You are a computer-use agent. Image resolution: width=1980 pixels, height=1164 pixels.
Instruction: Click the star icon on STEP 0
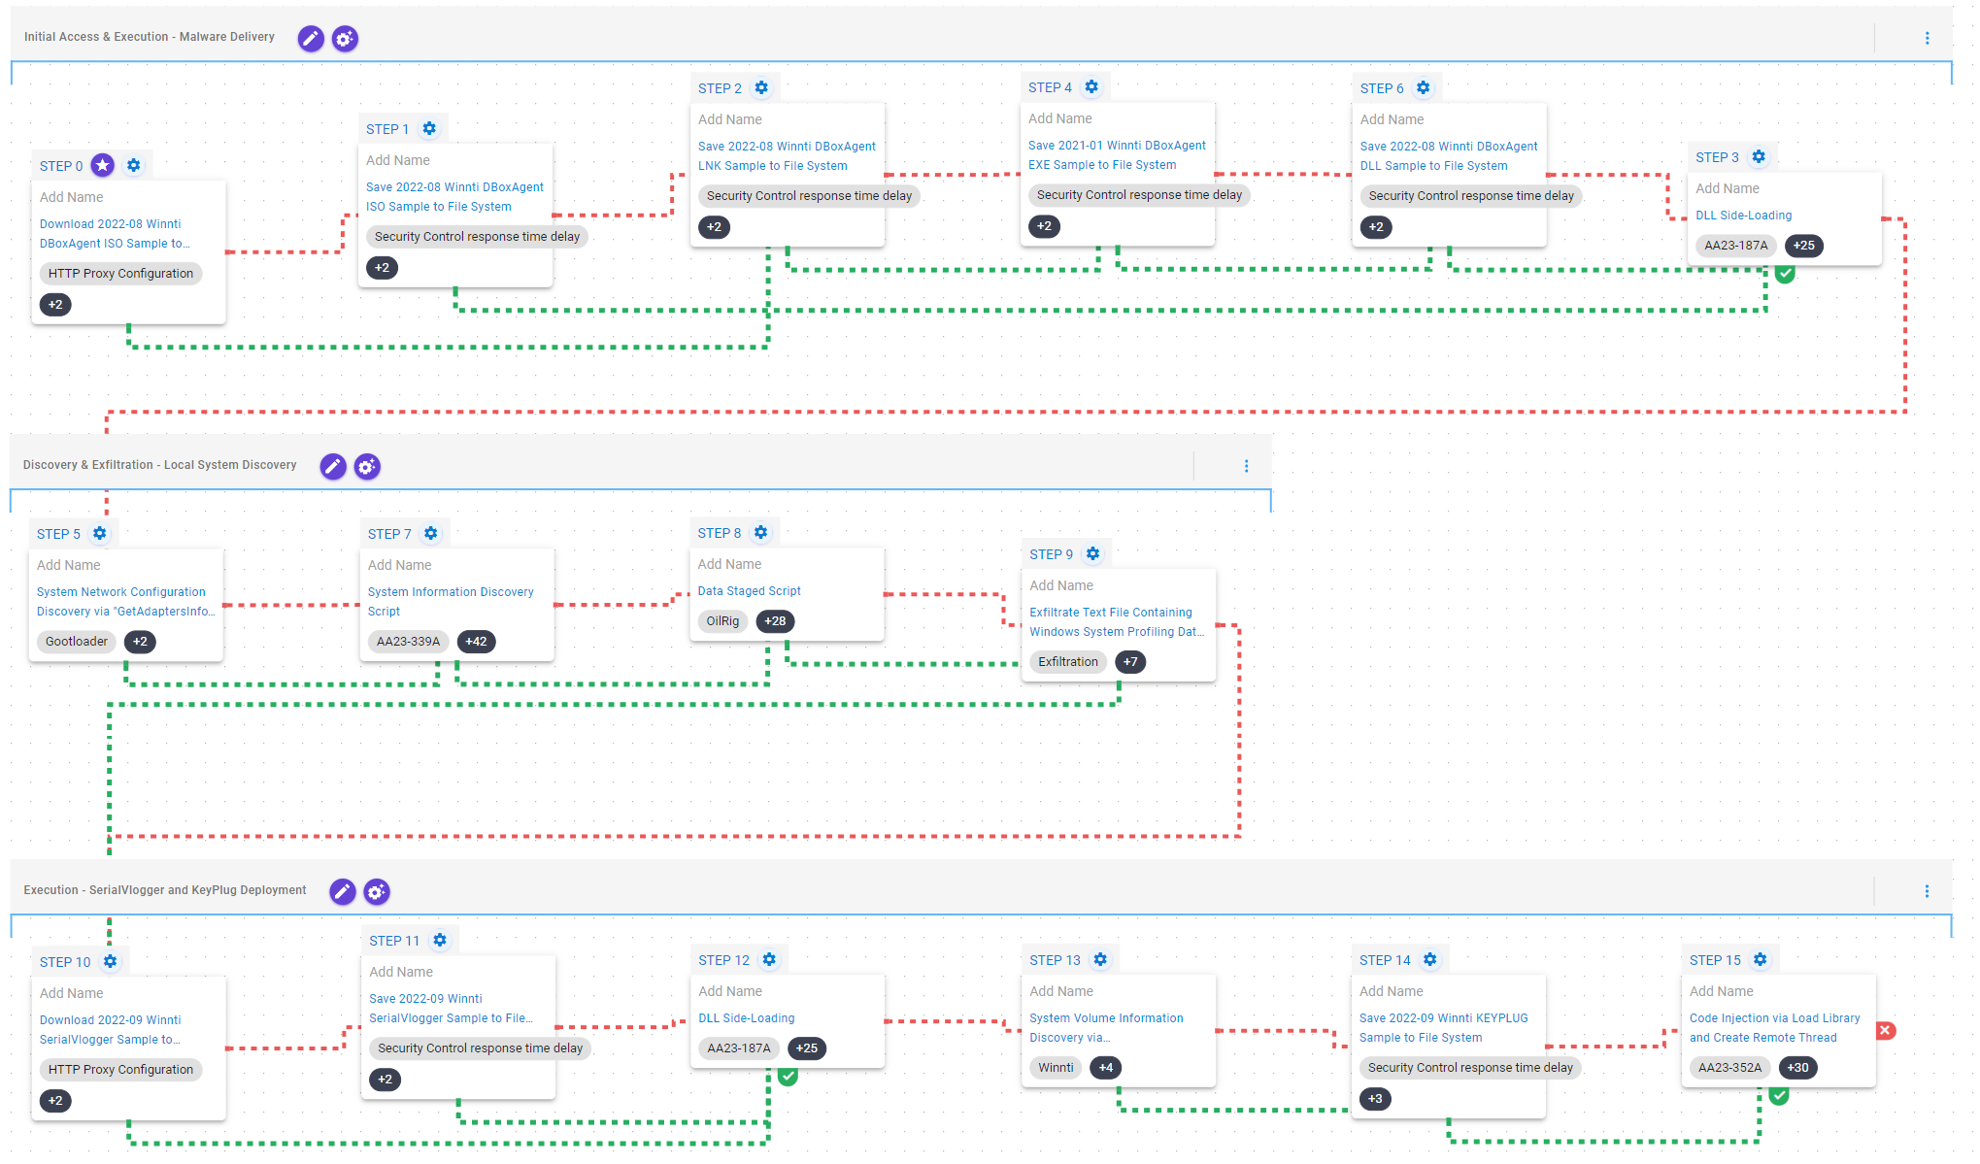click(x=103, y=165)
